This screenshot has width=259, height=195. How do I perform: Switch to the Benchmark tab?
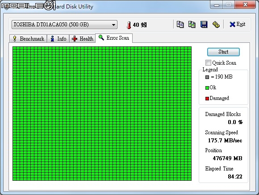click(x=28, y=39)
